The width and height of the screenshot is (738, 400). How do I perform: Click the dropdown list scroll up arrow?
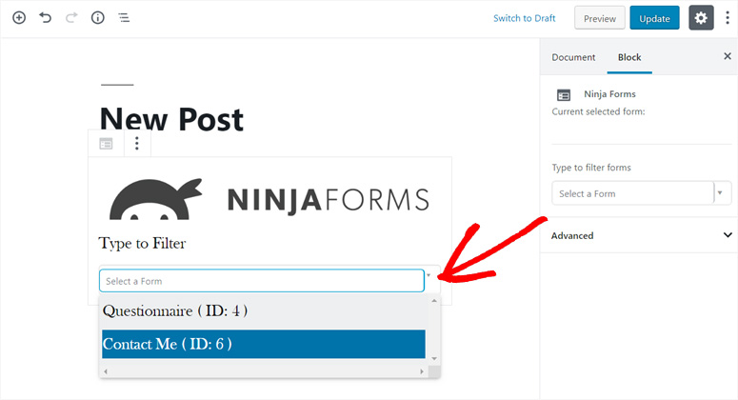(434, 301)
